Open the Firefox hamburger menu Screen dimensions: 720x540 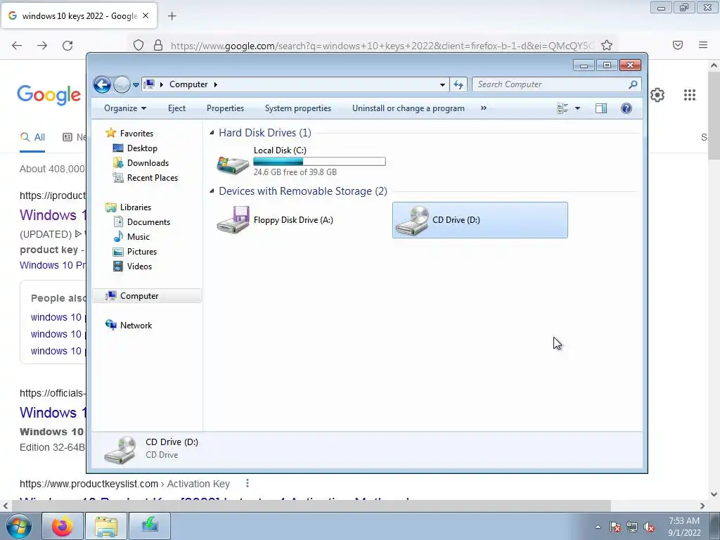point(703,45)
